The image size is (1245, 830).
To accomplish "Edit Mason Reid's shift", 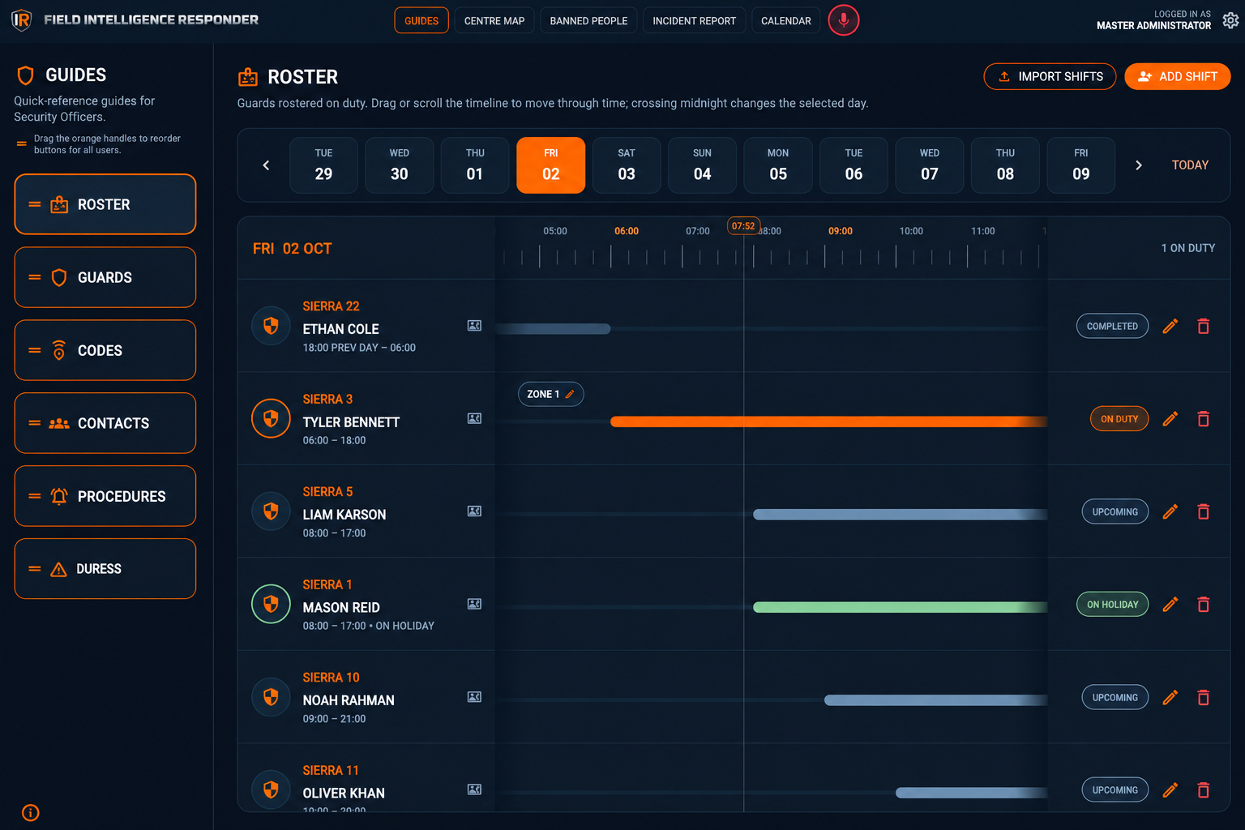I will [1170, 605].
